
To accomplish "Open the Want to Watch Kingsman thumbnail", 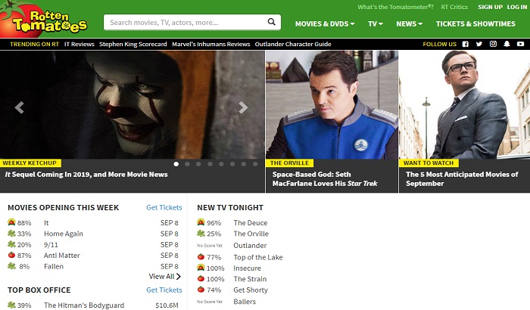I will coord(464,104).
